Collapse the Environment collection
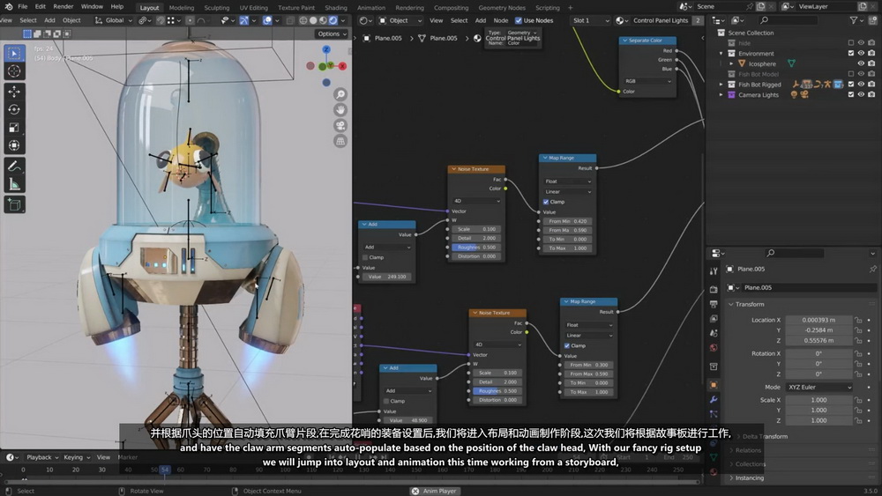This screenshot has width=882, height=496. (x=721, y=54)
